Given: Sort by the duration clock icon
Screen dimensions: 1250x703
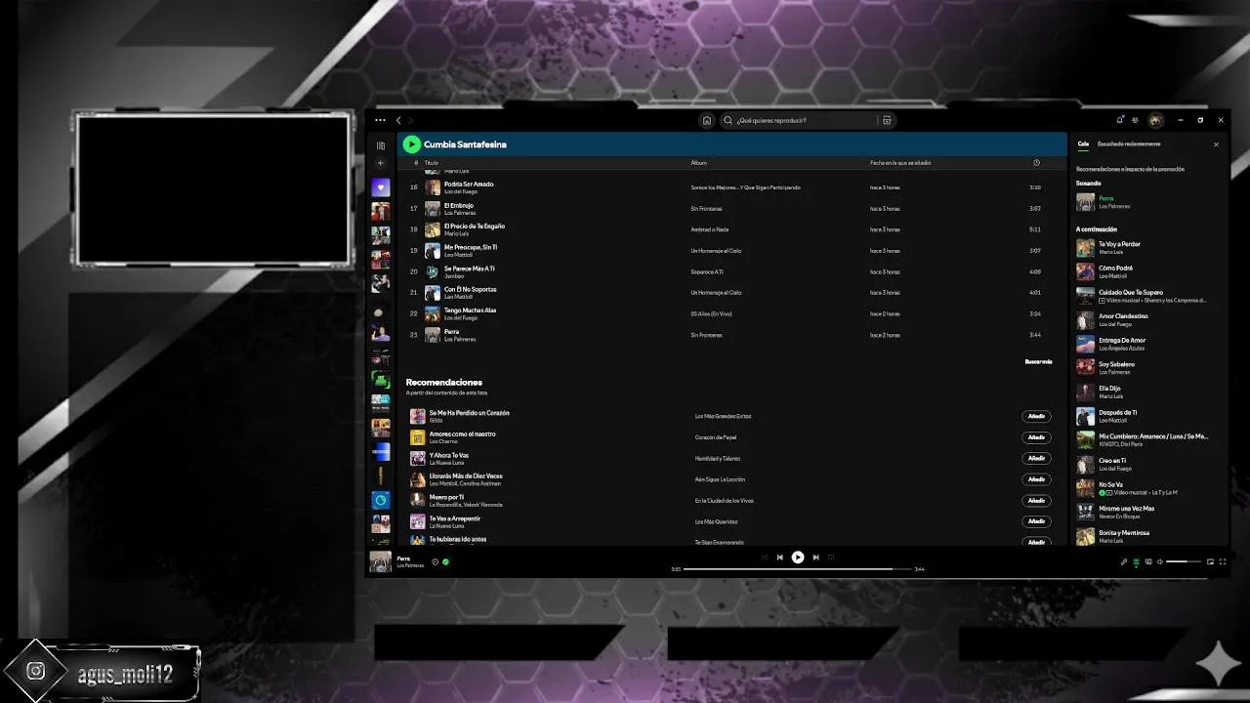Looking at the screenshot, I should click(x=1036, y=163).
